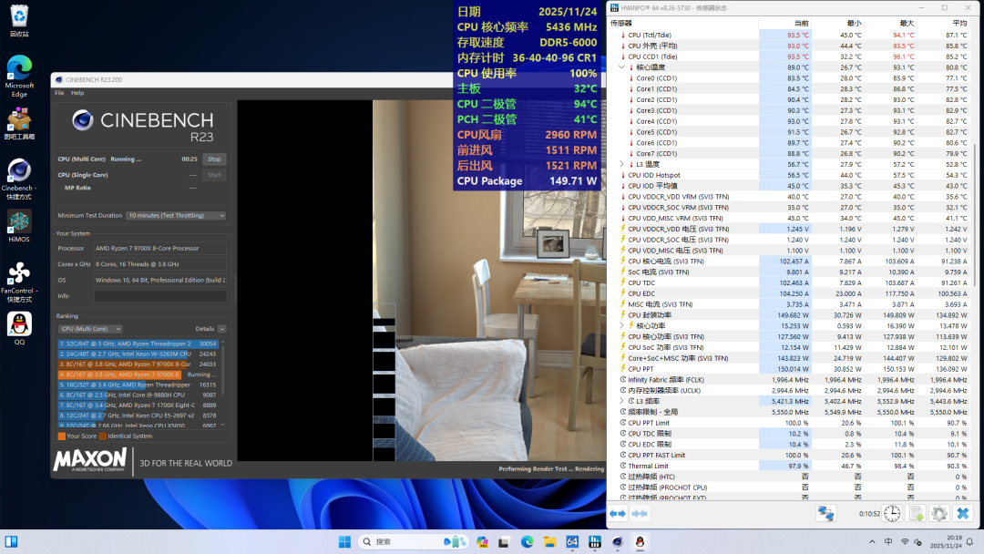Select the Infinity Fabric 频率 (FCLK) row
Screen dimensions: 984x554
pyautogui.click(x=789, y=380)
